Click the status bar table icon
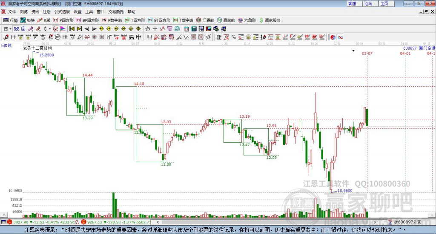Screen dimensions: 436x234 pyautogui.click(x=3, y=222)
